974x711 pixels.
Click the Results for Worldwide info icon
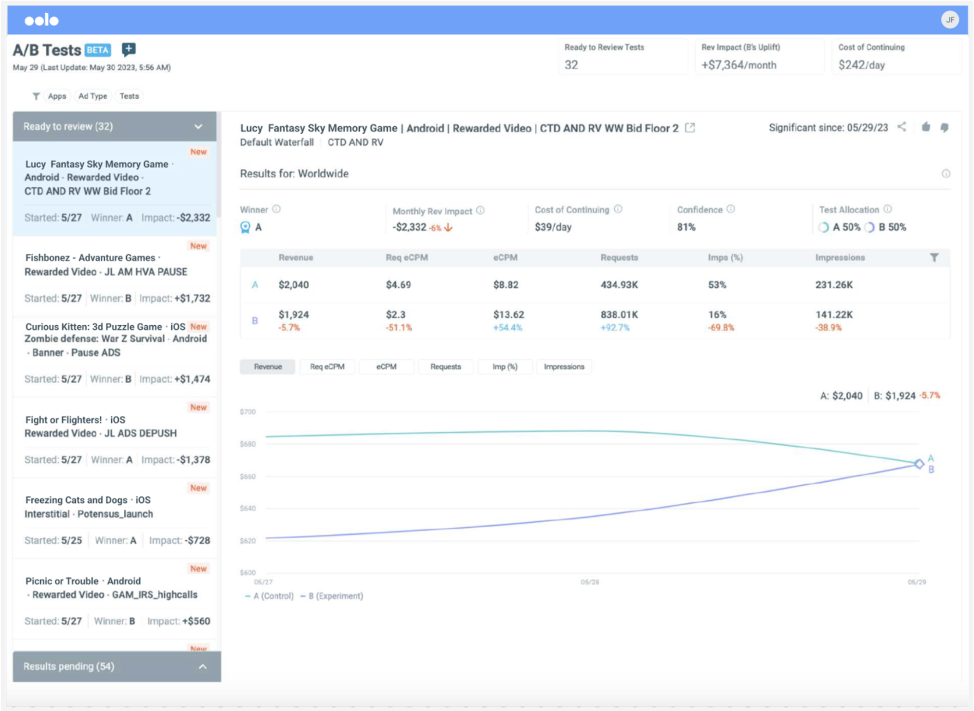click(946, 174)
